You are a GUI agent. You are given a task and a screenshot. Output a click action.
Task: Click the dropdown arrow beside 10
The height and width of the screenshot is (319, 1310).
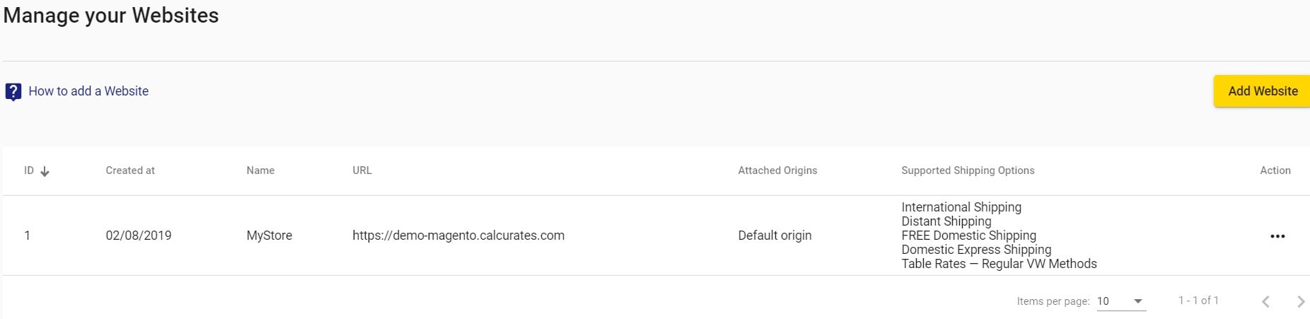click(1138, 301)
